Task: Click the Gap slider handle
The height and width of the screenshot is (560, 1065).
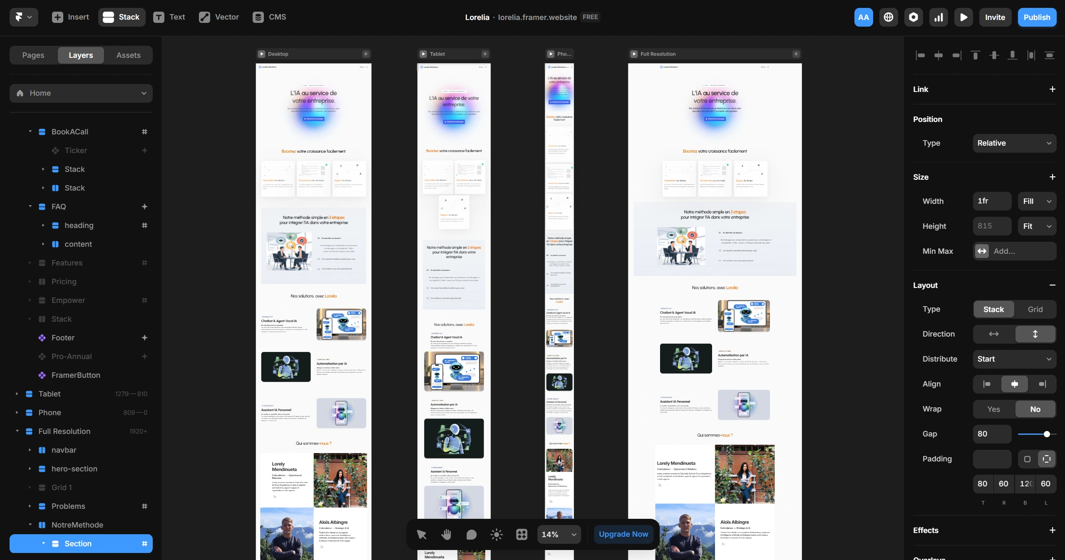Action: [x=1047, y=434]
